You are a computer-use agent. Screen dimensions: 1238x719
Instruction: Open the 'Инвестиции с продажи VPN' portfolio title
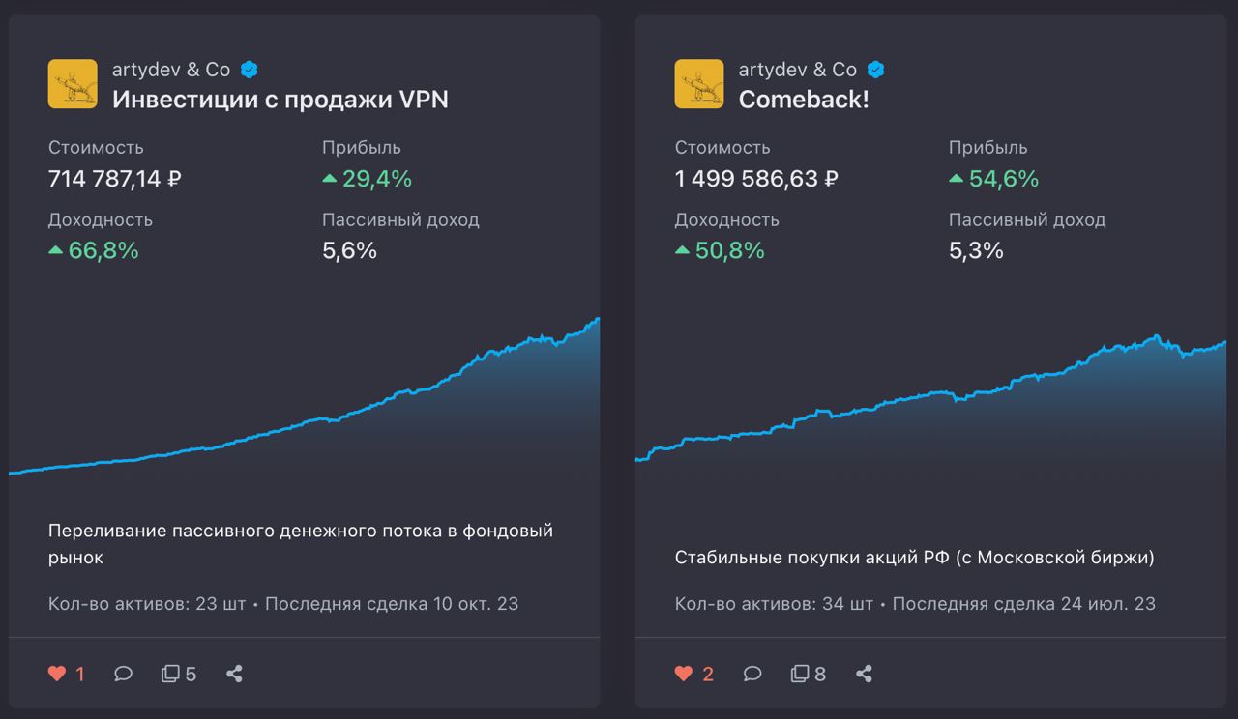(x=280, y=99)
